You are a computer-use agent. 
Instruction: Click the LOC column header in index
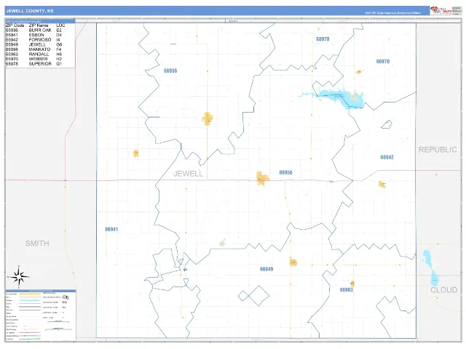coord(60,25)
